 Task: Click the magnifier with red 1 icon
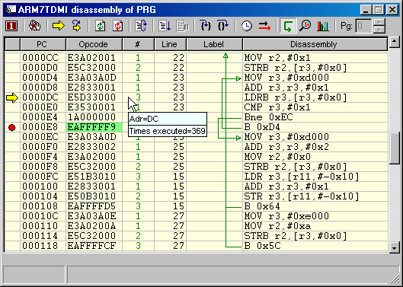click(305, 26)
